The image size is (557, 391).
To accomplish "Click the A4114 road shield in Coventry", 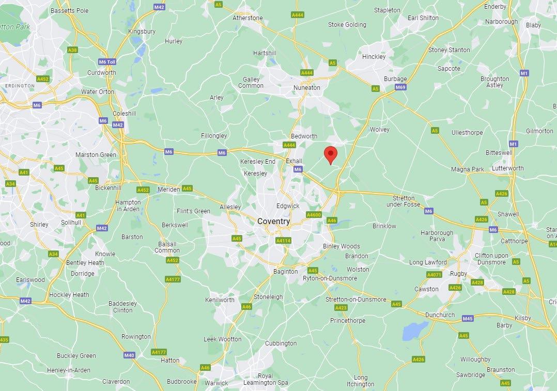I will pos(284,241).
